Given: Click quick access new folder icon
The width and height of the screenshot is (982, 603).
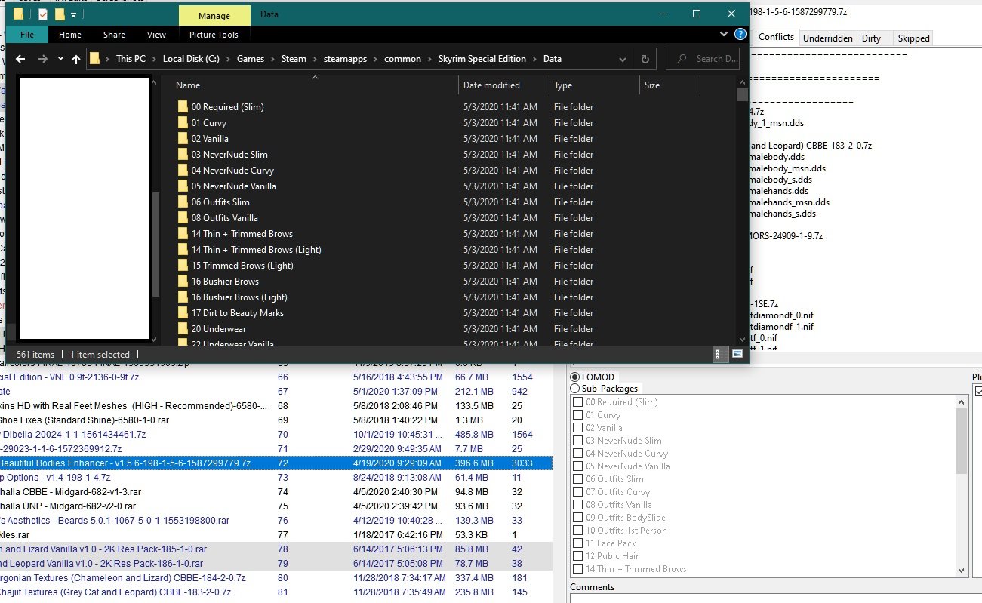Looking at the screenshot, I should click(60, 14).
